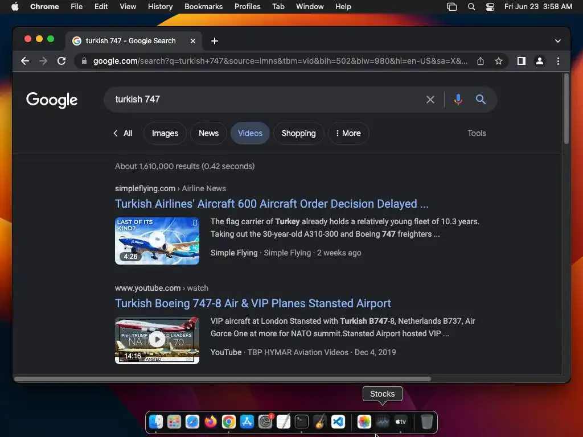Click the Google logo
The width and height of the screenshot is (583, 437).
tap(52, 100)
